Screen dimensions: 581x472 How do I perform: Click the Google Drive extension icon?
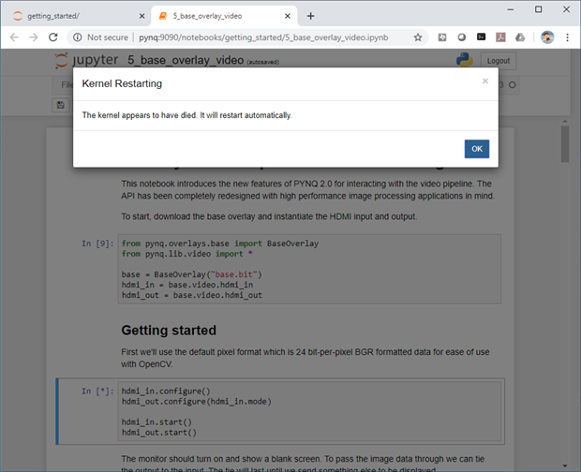[x=520, y=37]
